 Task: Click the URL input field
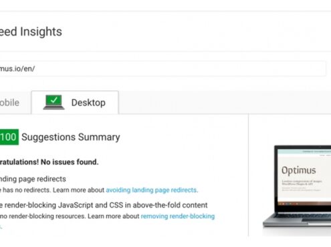click(162, 69)
